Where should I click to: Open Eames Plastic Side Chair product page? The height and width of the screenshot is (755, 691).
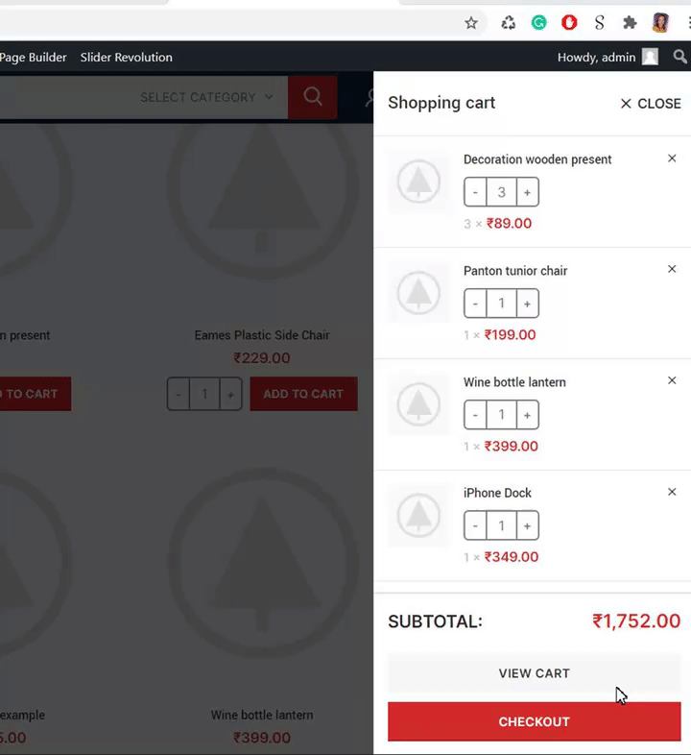(x=262, y=335)
